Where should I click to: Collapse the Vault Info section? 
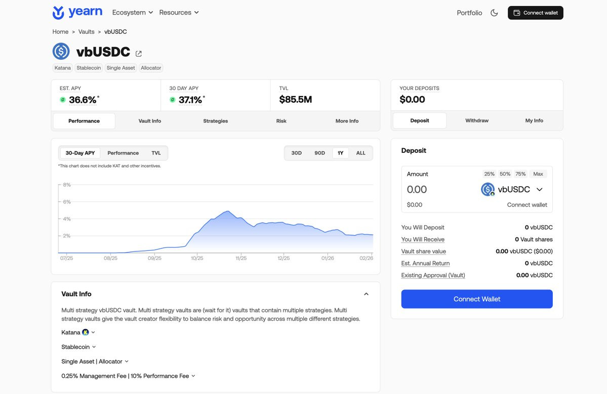(366, 294)
